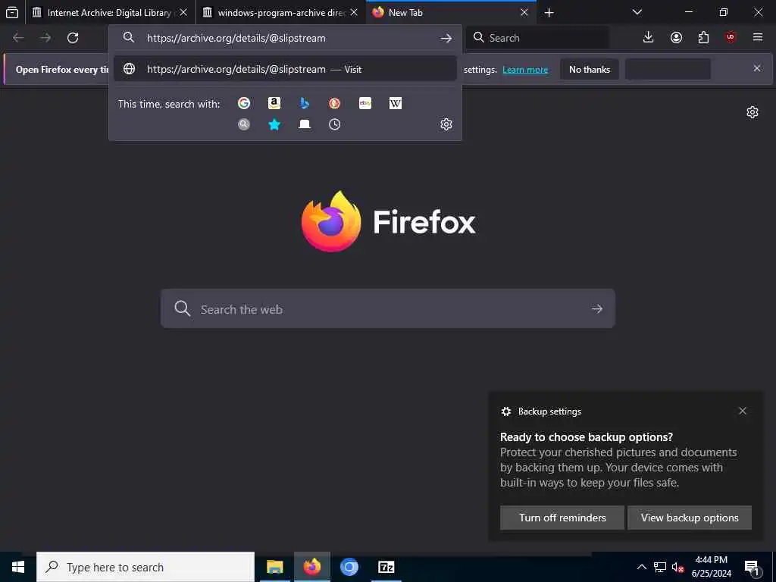776x582 pixels.
Task: Click the Chromium browser taskbar icon
Action: [349, 567]
